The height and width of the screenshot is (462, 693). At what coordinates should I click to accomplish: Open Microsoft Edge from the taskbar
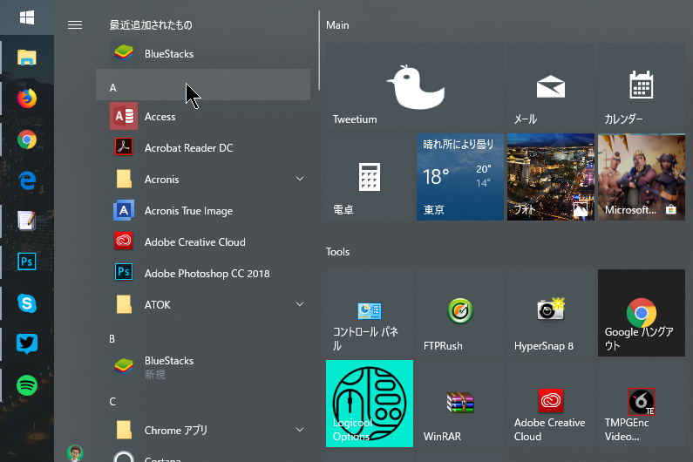(x=27, y=180)
